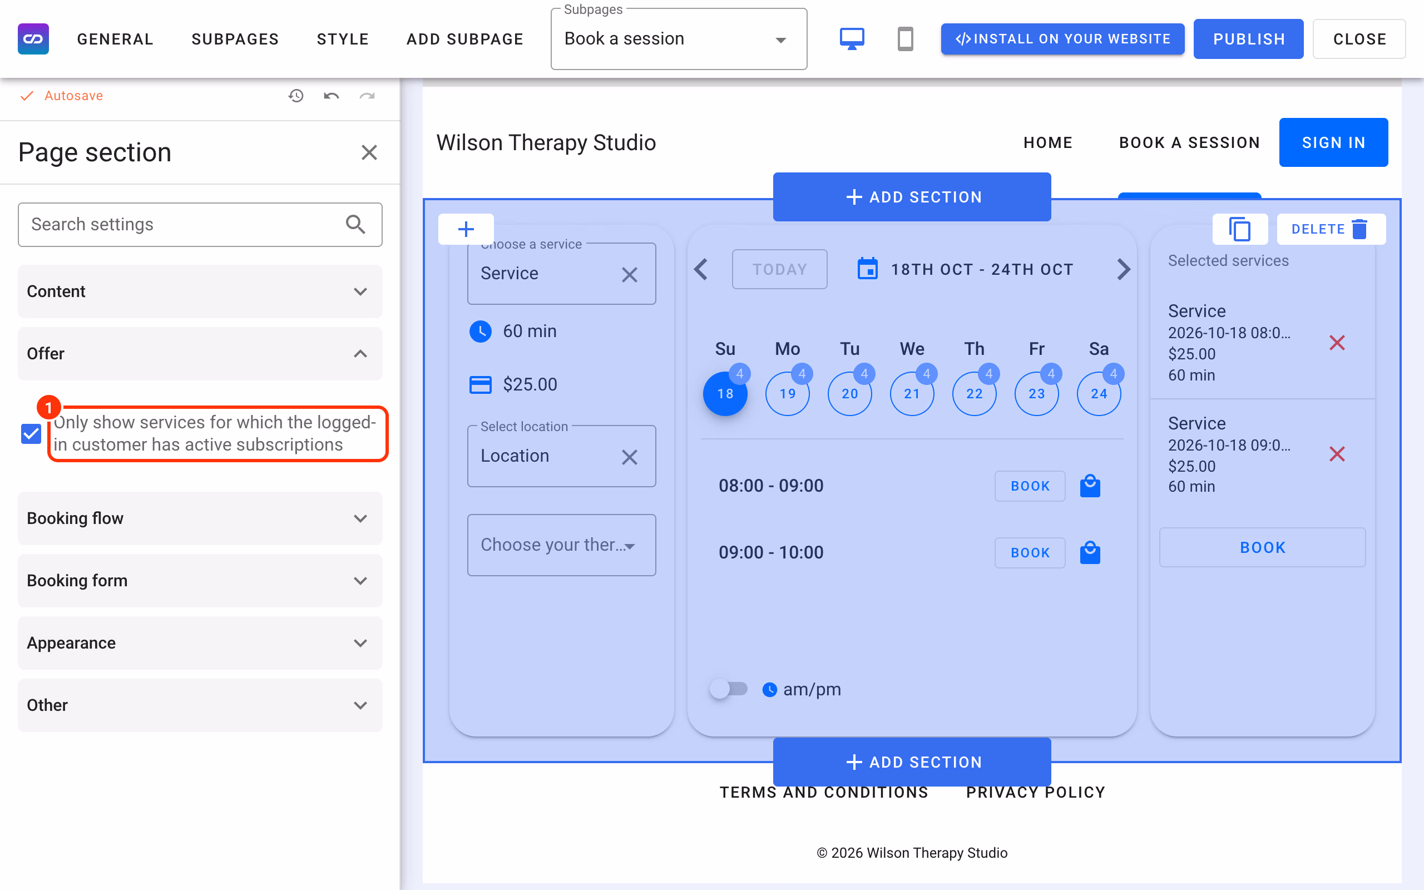Open the GENERAL menu
The image size is (1424, 890).
coord(115,39)
